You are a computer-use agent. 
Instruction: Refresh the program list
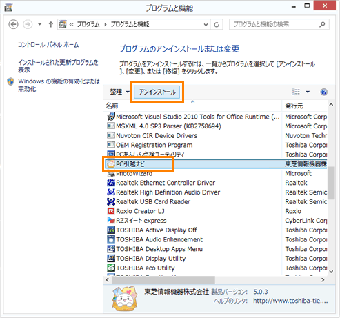[x=217, y=24]
